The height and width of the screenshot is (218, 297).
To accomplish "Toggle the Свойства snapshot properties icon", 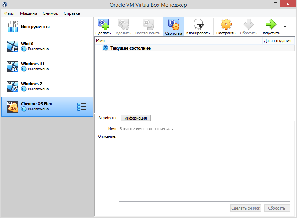I will pyautogui.click(x=173, y=25).
